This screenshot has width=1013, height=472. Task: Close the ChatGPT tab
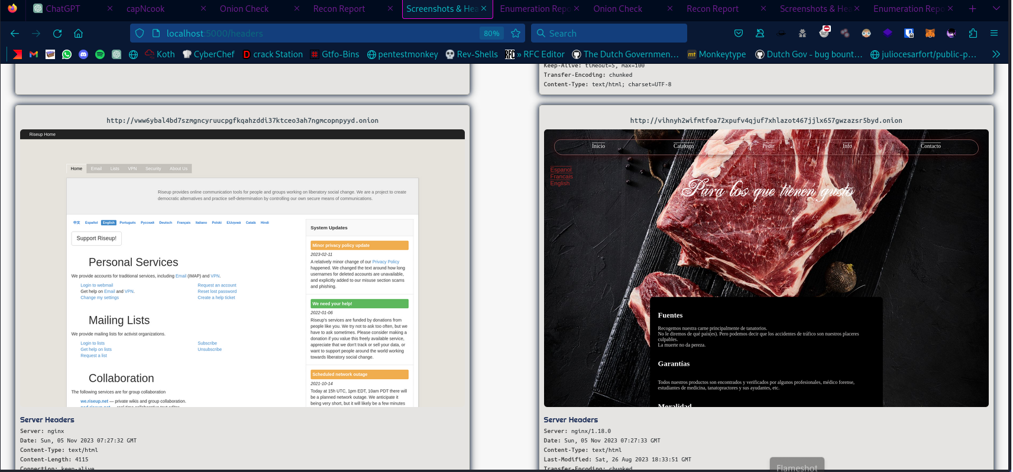point(110,9)
